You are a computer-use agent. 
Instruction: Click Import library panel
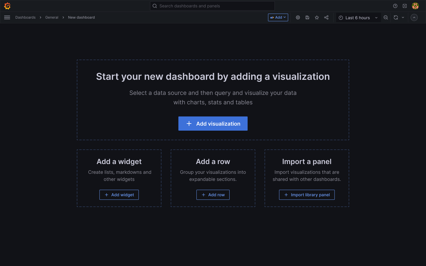click(307, 195)
